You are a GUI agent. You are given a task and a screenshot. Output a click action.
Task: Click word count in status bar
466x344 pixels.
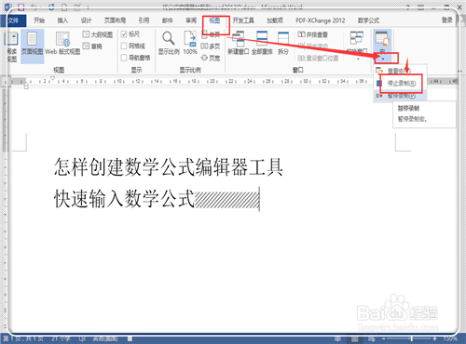61,339
